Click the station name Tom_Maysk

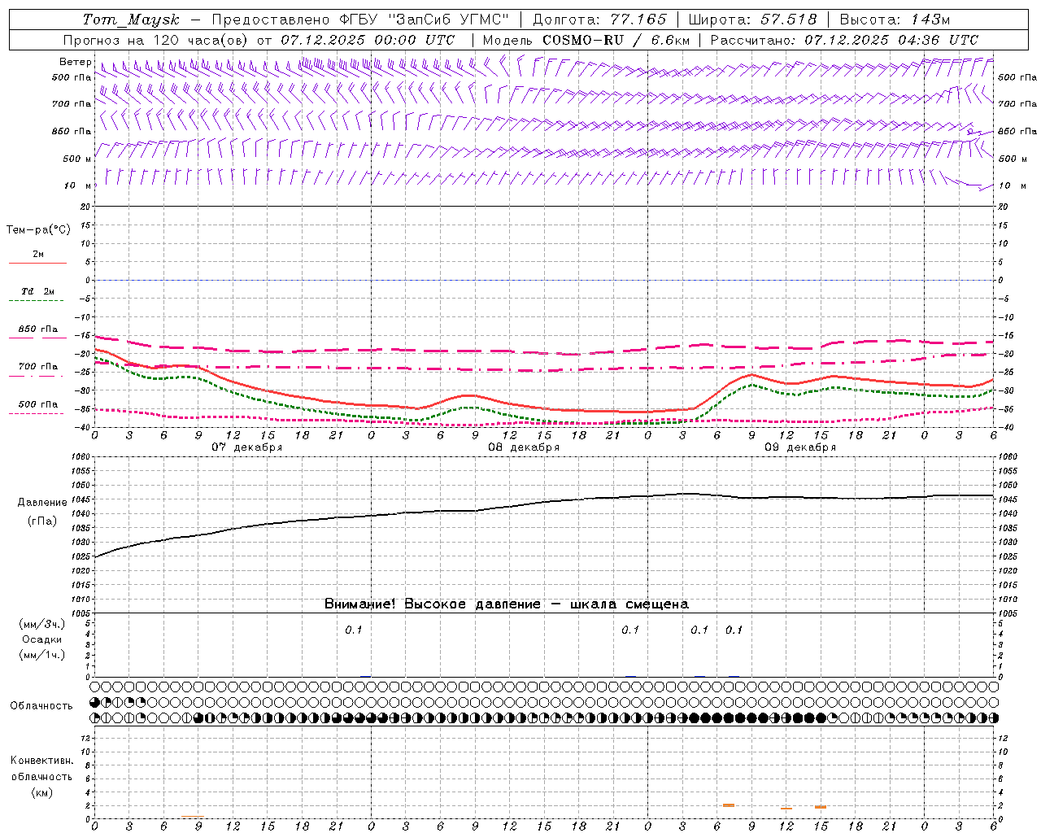click(131, 20)
